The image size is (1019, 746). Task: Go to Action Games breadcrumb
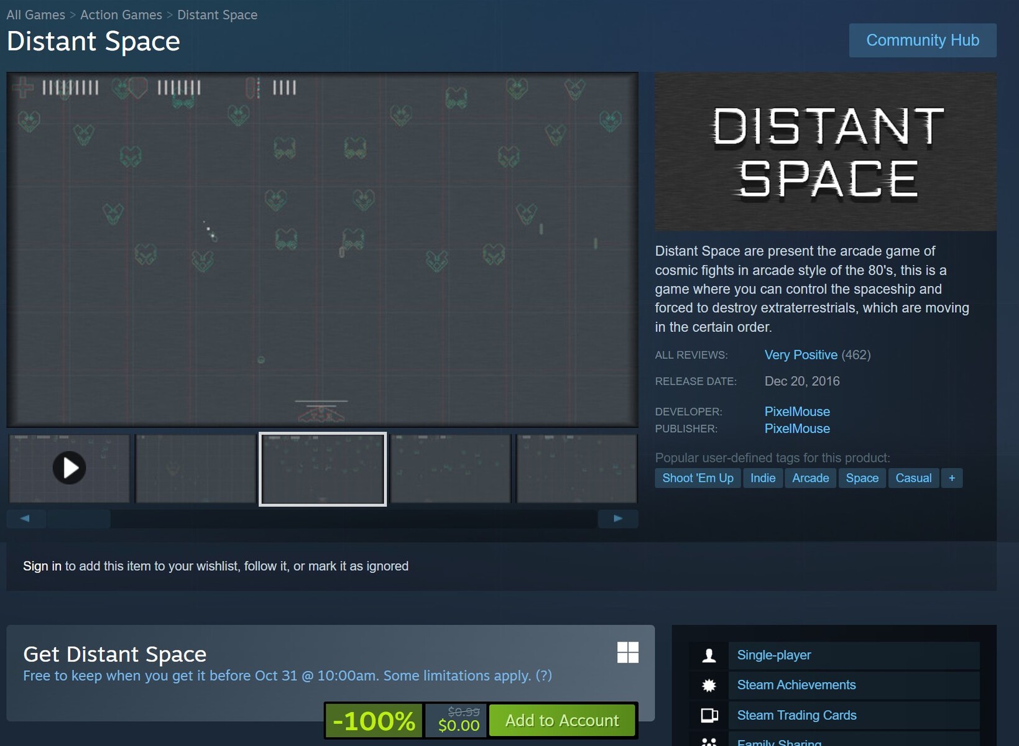pos(121,15)
